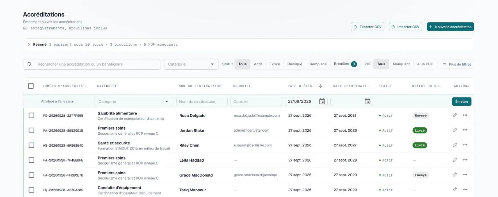
Task: Open calendar picker for the expiration date field
Action: coord(368,101)
